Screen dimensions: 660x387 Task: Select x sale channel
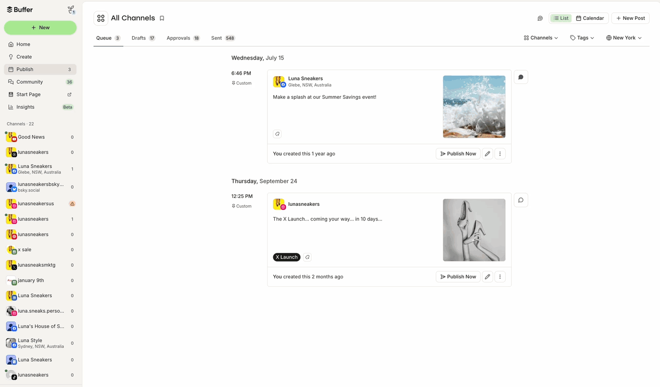(x=40, y=250)
